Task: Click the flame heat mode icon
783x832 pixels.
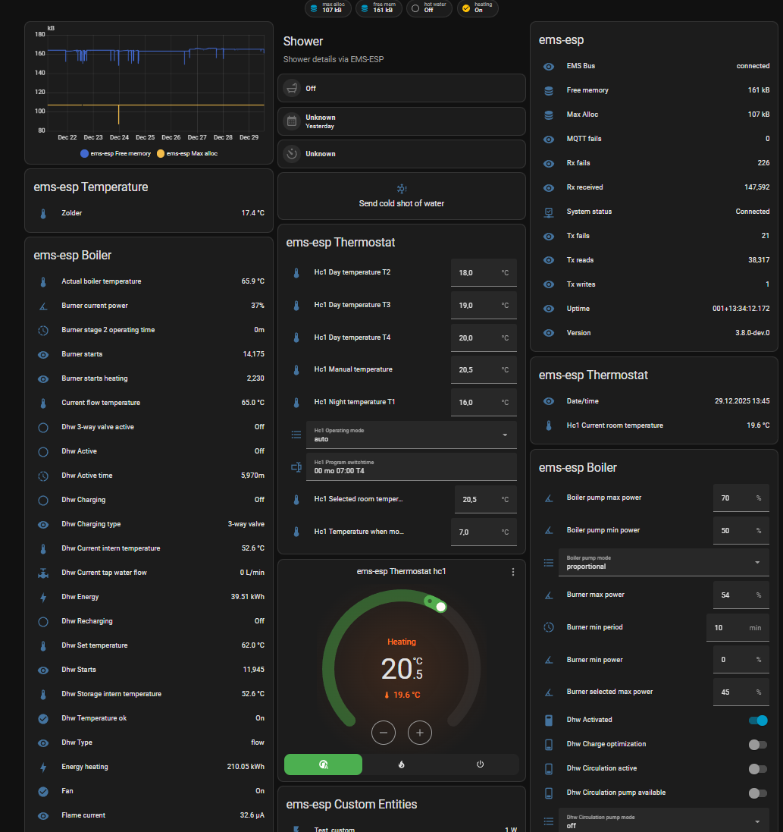Action: (x=401, y=764)
